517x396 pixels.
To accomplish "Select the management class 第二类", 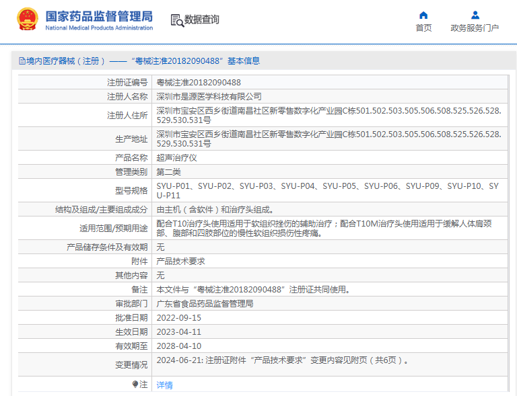I will tap(168, 172).
